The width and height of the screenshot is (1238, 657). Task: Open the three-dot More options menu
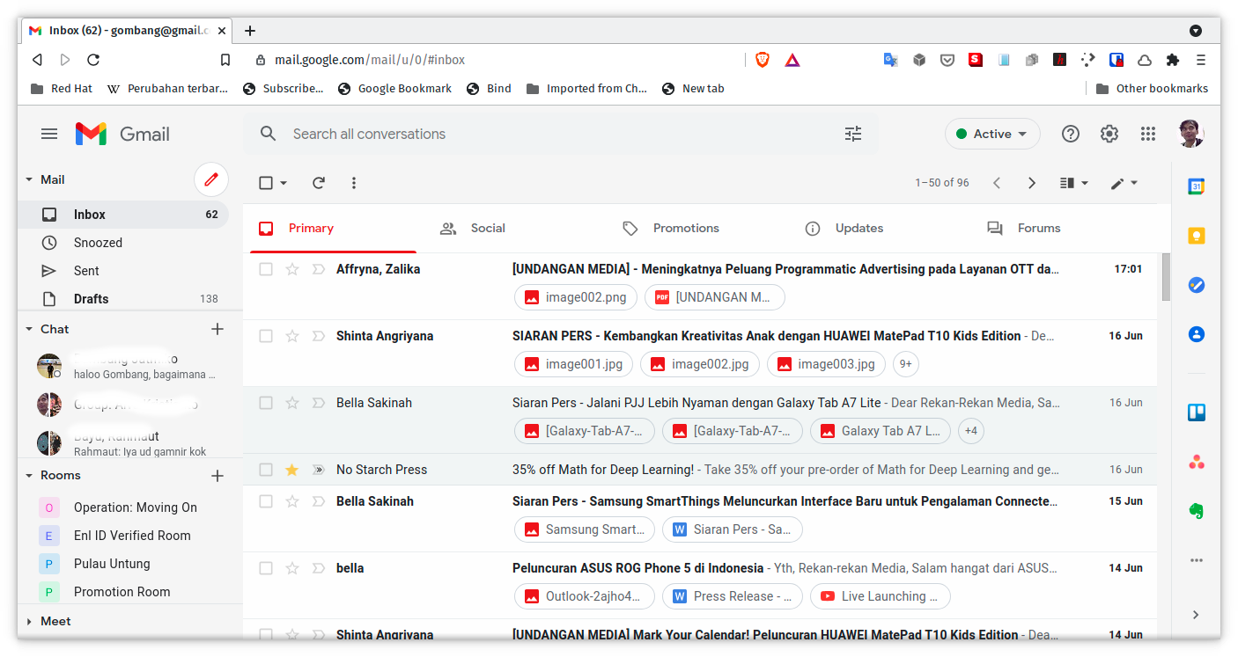(x=354, y=183)
